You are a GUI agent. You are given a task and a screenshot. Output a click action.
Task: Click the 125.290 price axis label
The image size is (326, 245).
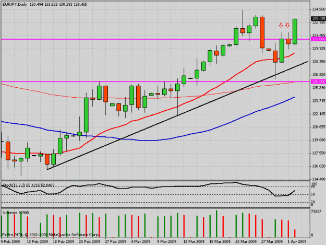pyautogui.click(x=319, y=88)
